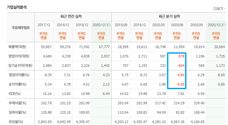
Task: Click IFRS 연결 under 2017.12
Action: click(x=44, y=36)
